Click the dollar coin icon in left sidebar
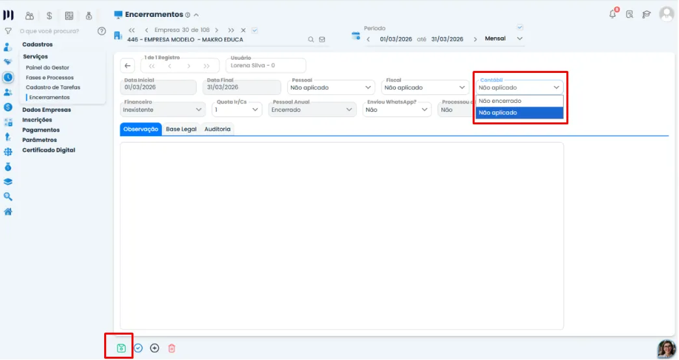Screen dimensions: 679x360 [8, 107]
